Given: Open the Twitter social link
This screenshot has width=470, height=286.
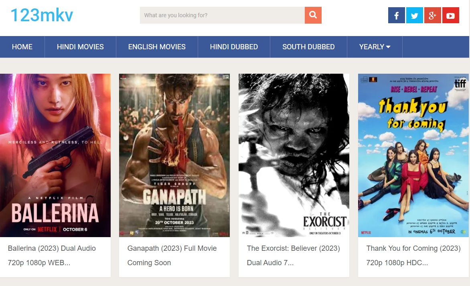Looking at the screenshot, I should (414, 15).
